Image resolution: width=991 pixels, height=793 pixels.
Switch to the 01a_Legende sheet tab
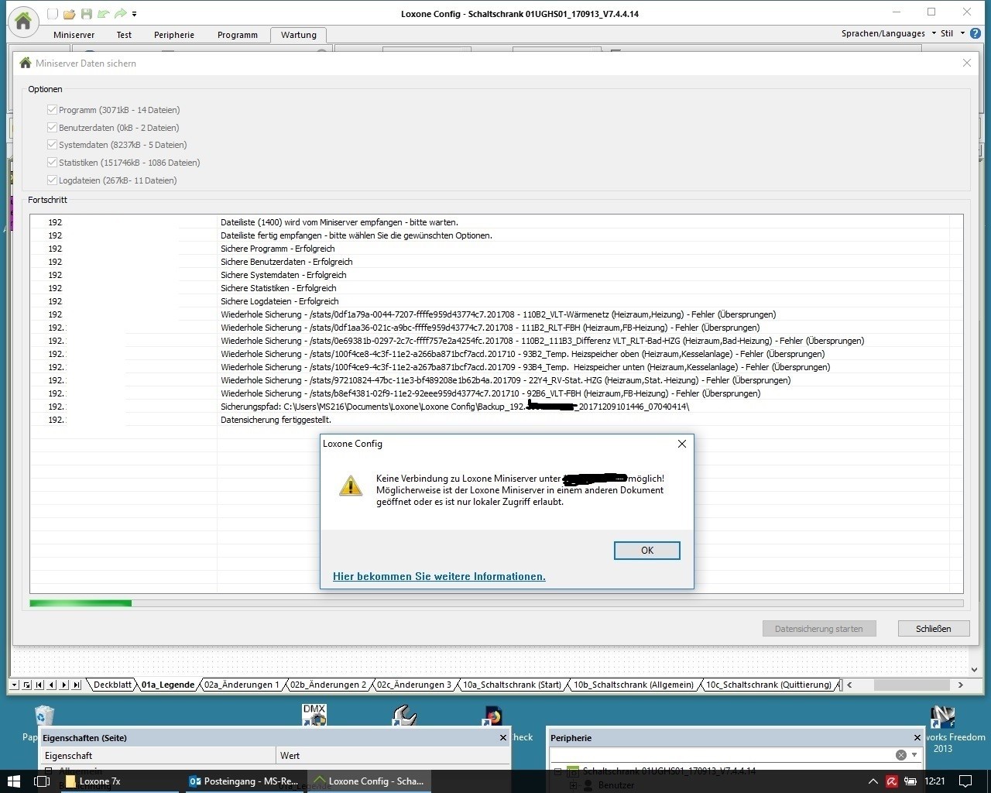(x=167, y=685)
